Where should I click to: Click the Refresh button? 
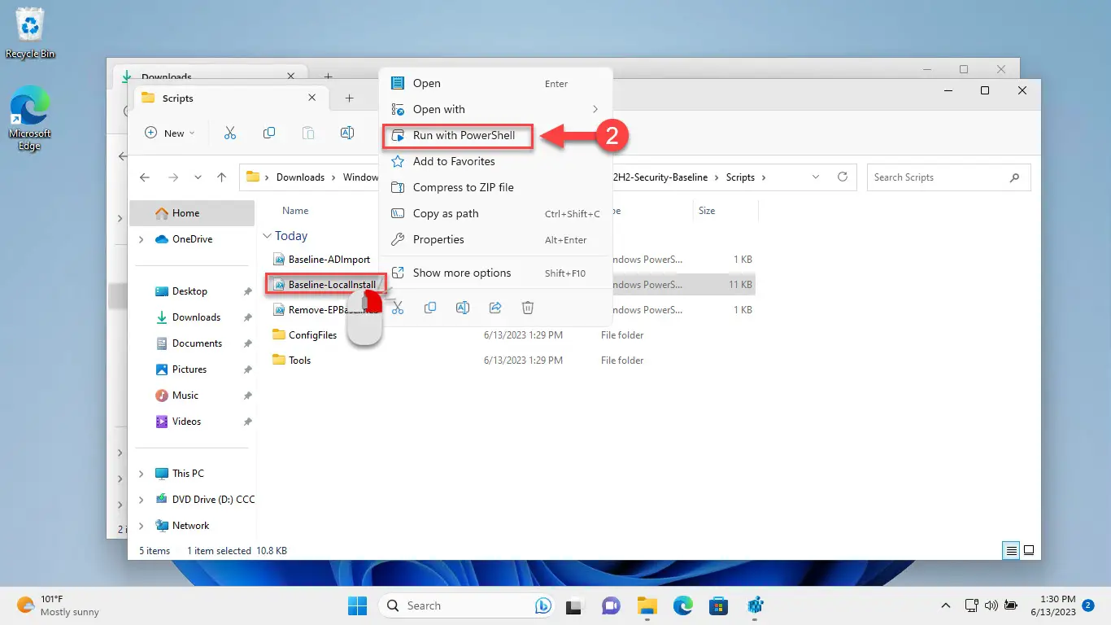coord(843,177)
